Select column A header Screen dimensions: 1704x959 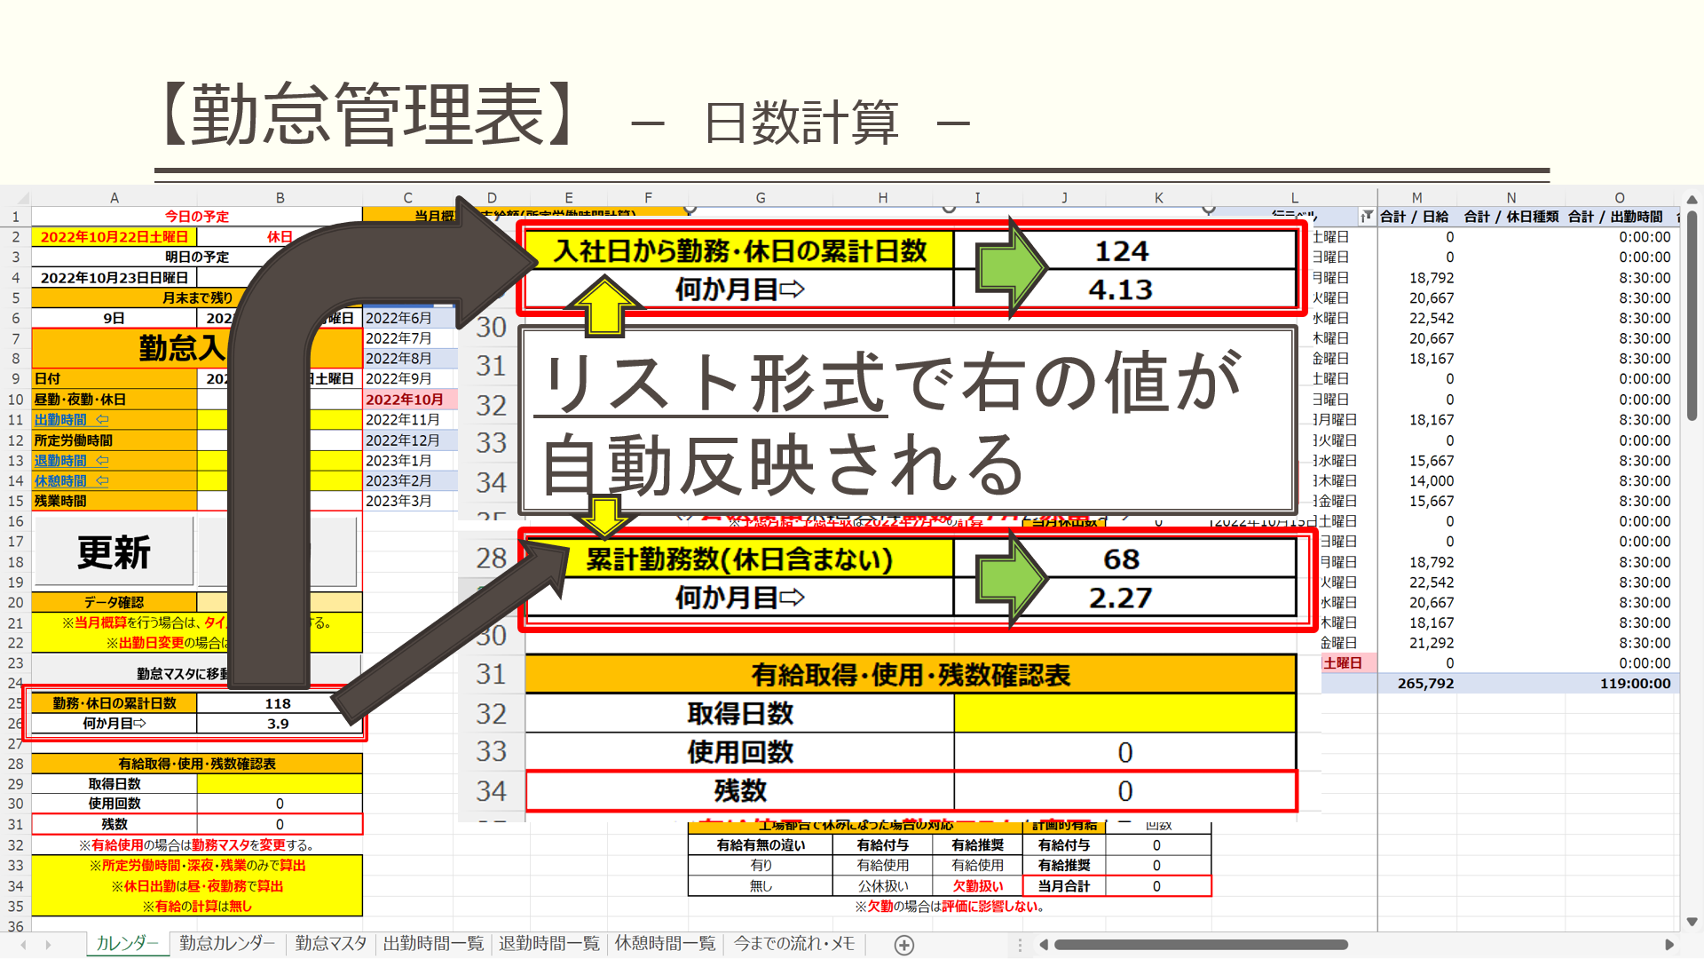114,198
